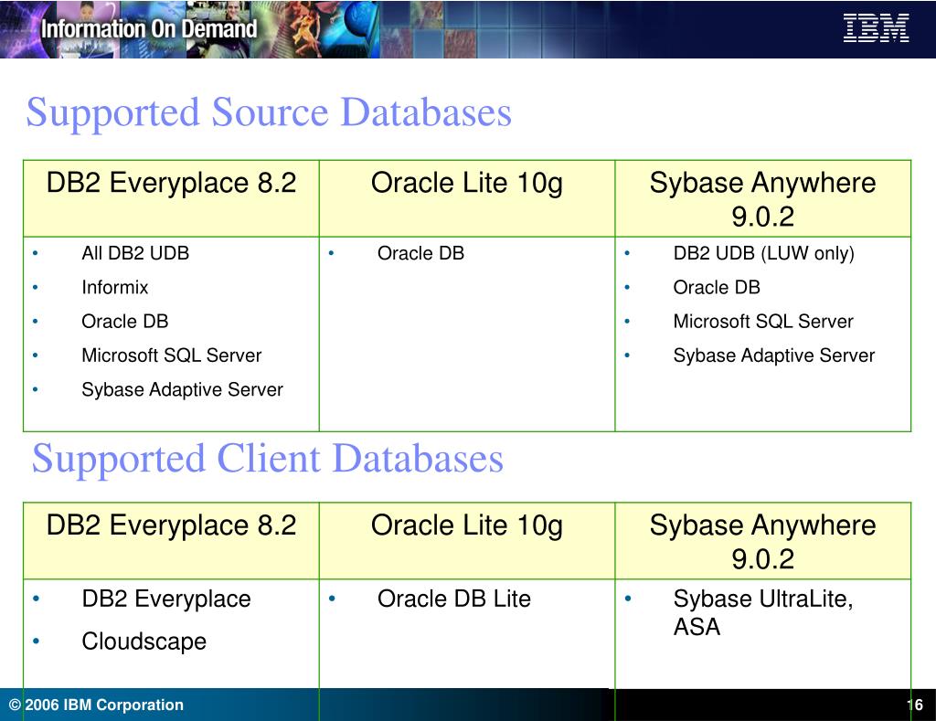Screen dimensions: 936x721
Task: Click the 'Information On Demand' banner text
Action: 149,28
